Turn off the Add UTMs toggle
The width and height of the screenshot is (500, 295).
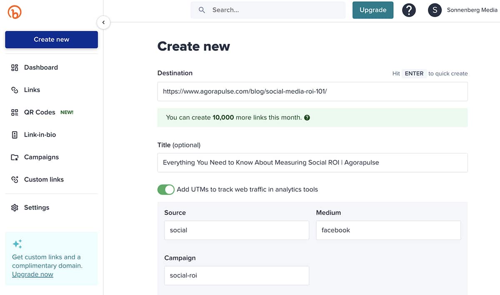point(166,190)
